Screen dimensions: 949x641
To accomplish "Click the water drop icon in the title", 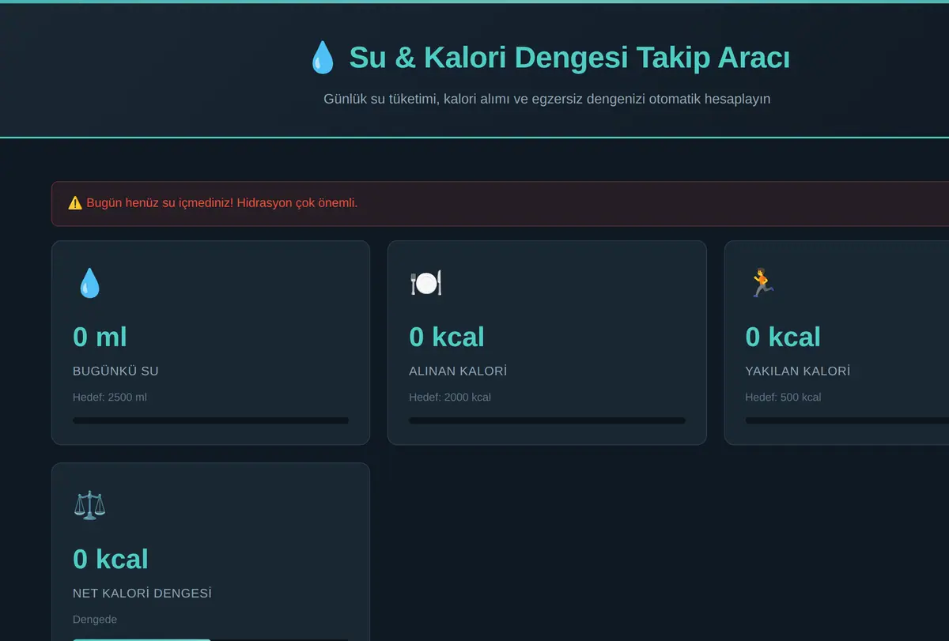I will [322, 58].
